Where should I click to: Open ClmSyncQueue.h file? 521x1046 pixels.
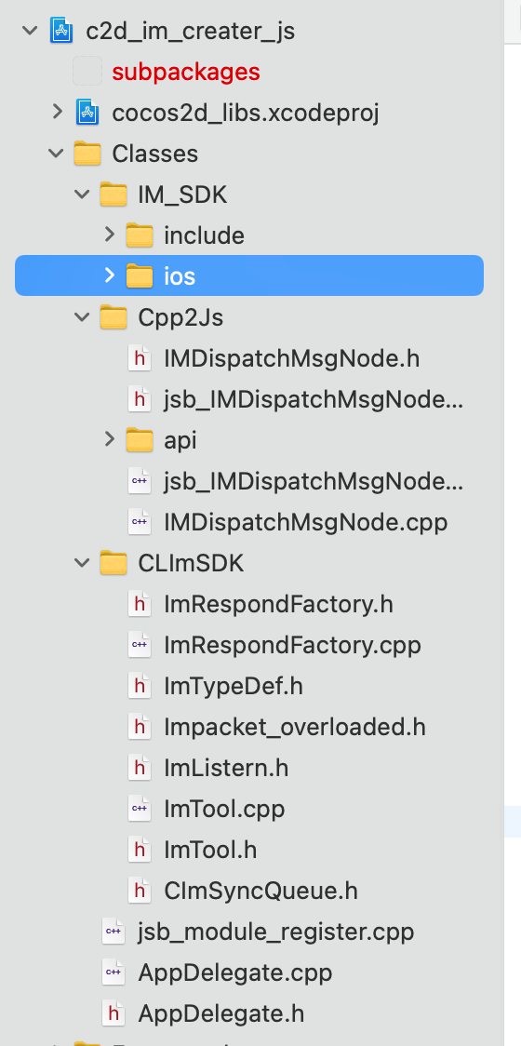tap(260, 891)
